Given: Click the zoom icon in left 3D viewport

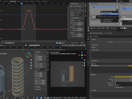Looking at the screenshot, I should (31, 60).
